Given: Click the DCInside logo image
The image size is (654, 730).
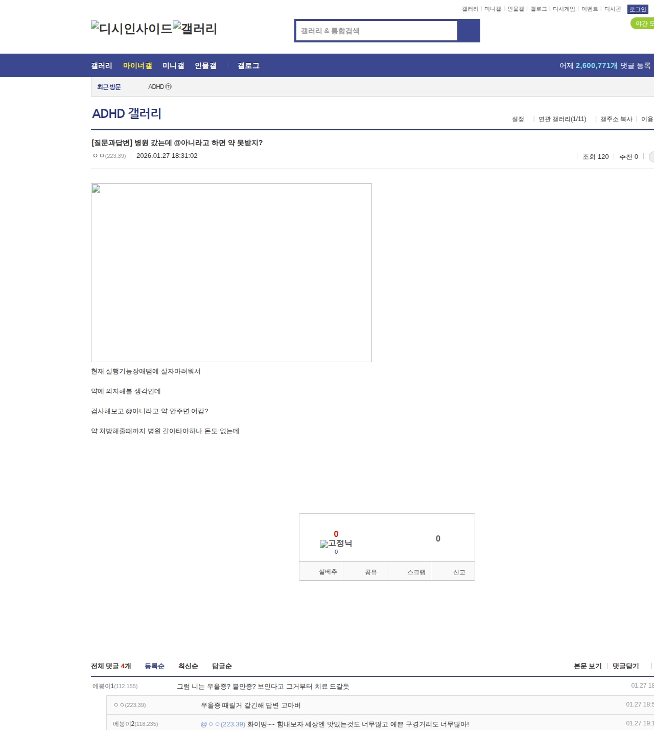Looking at the screenshot, I should pos(131,28).
